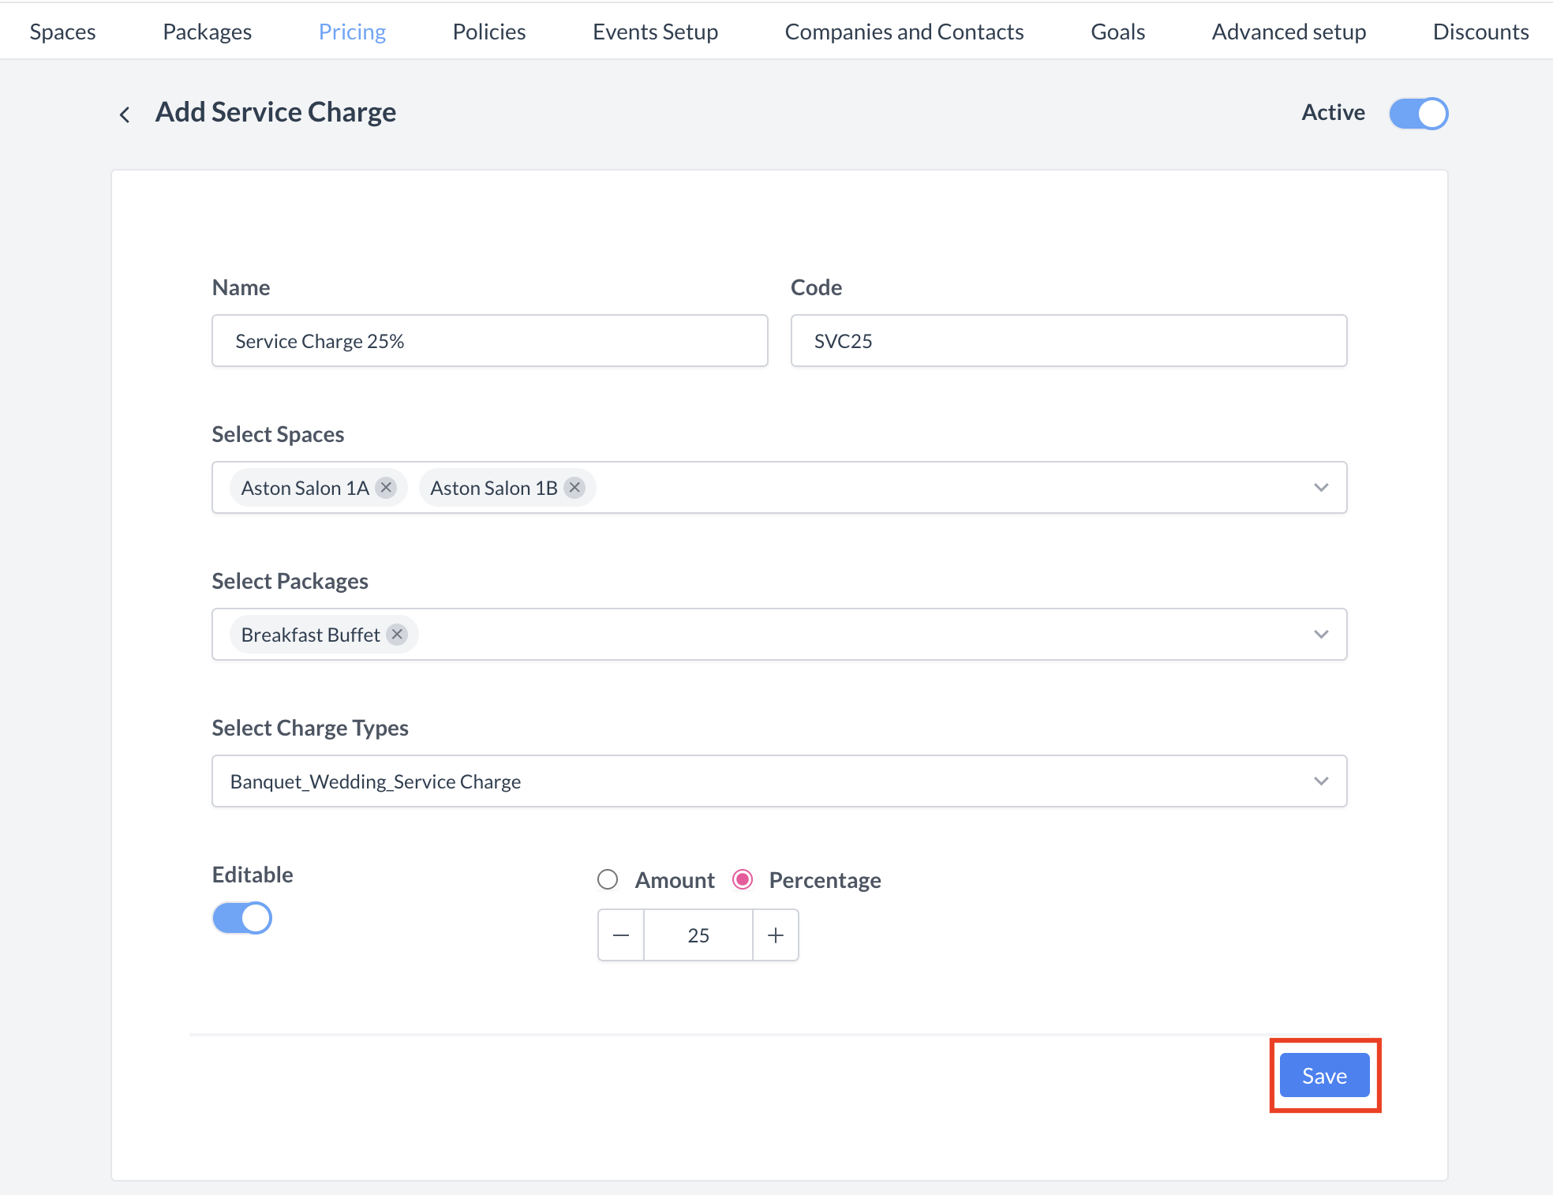Click the SVC25 code input field

point(1068,341)
